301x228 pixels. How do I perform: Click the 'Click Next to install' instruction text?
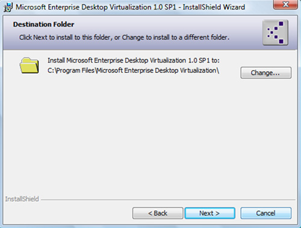[124, 37]
